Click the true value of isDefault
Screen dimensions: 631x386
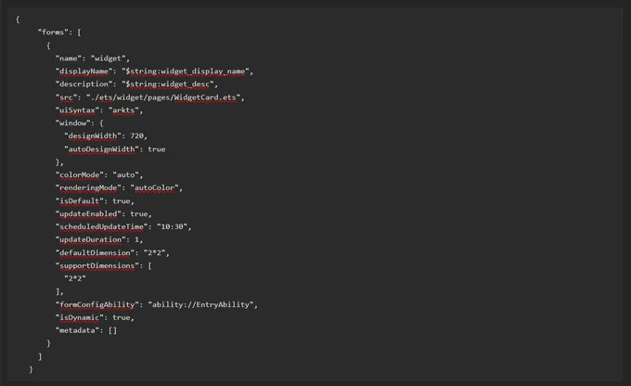click(122, 200)
